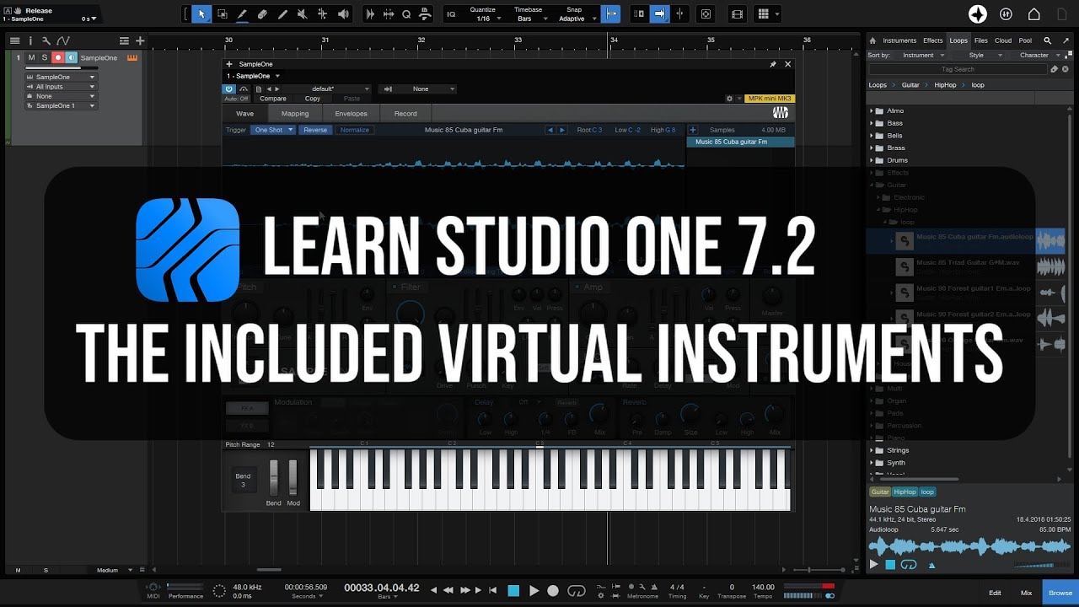The width and height of the screenshot is (1079, 607).
Task: Mute the SampleOne track
Action: (32, 57)
